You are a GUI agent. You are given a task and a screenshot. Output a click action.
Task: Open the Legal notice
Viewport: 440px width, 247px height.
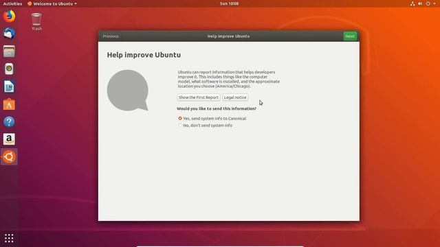(235, 97)
